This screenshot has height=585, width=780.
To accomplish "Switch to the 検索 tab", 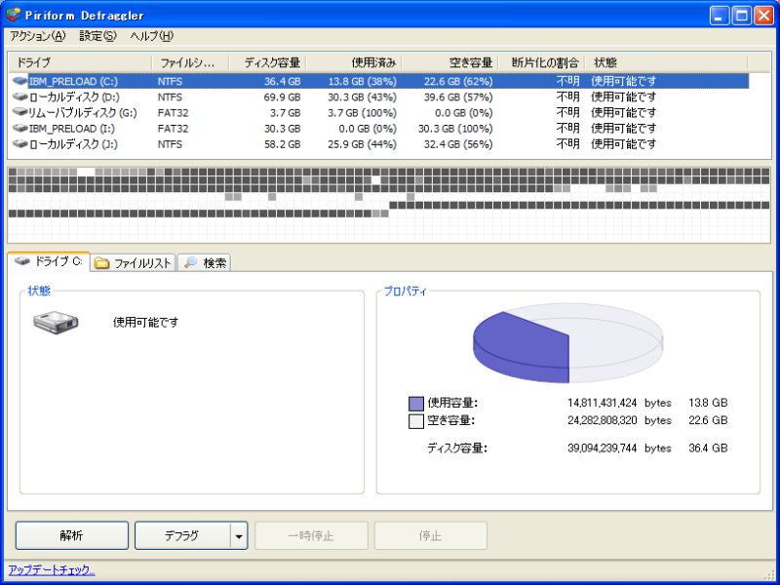I will coord(205,262).
